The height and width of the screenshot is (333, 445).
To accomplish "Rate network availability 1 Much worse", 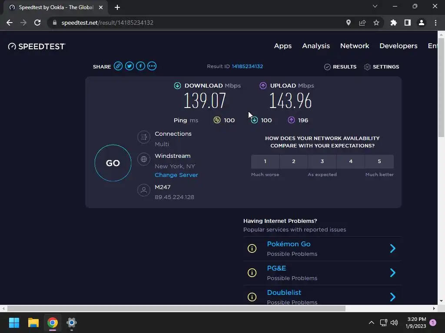I will pos(265,161).
